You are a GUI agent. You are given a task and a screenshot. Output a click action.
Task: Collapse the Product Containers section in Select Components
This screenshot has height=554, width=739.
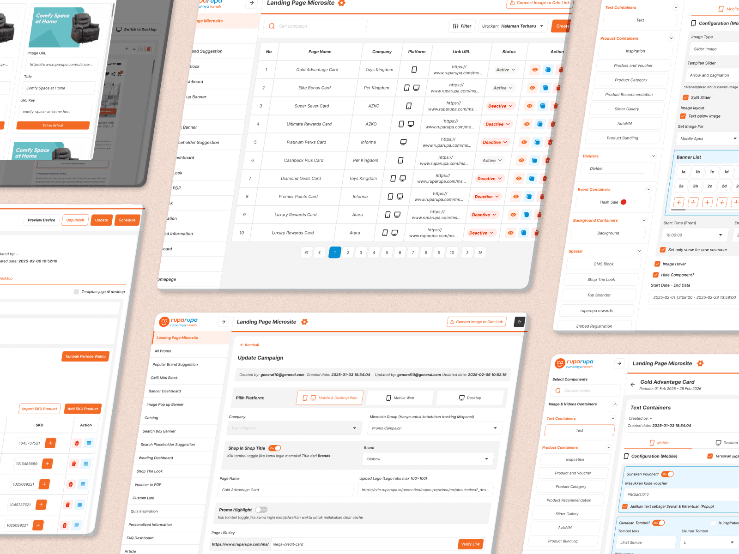(x=609, y=447)
